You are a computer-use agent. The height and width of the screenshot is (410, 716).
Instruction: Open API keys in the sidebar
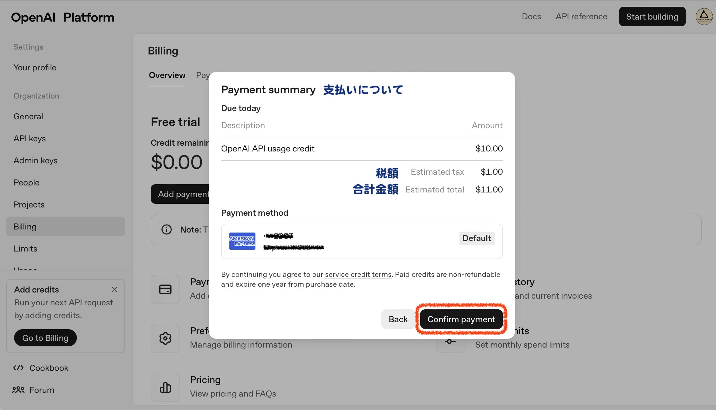(30, 138)
